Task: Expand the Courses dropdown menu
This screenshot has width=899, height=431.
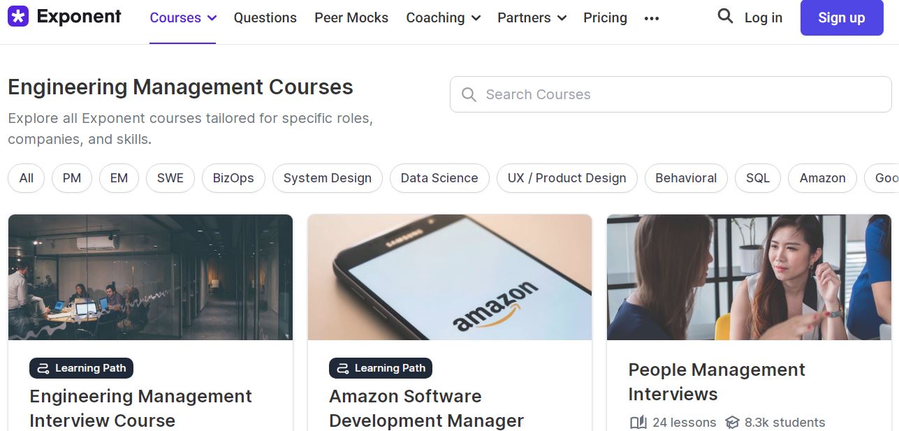Action: coord(183,18)
